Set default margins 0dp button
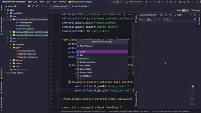This screenshot has height=113, width=201. (149, 19)
